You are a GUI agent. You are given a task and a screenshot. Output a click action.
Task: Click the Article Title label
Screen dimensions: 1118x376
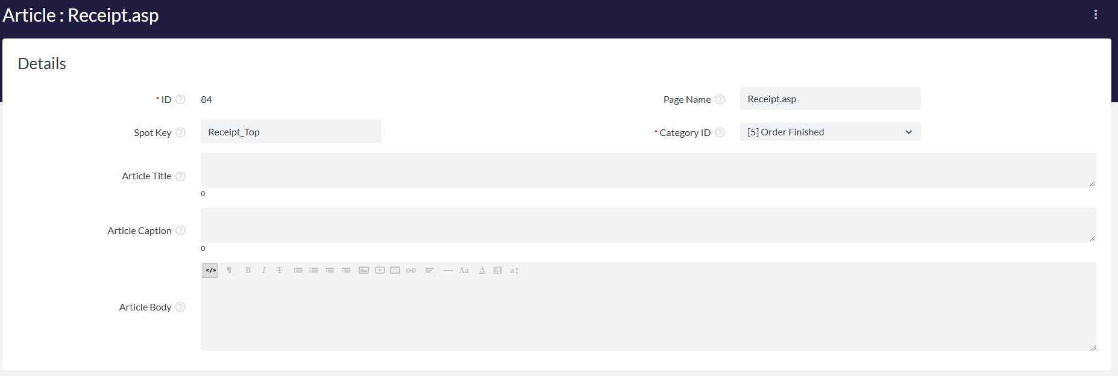[x=146, y=176]
